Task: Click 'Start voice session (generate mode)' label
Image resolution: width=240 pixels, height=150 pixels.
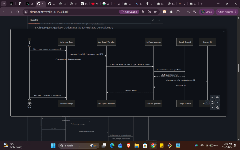Action: (x=48, y=49)
